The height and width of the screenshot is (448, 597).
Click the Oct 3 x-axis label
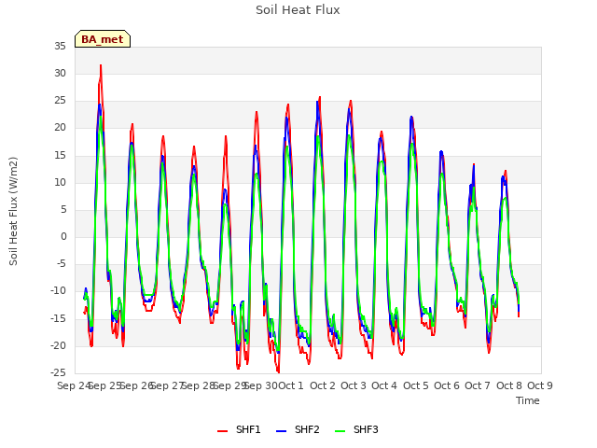coord(354,385)
